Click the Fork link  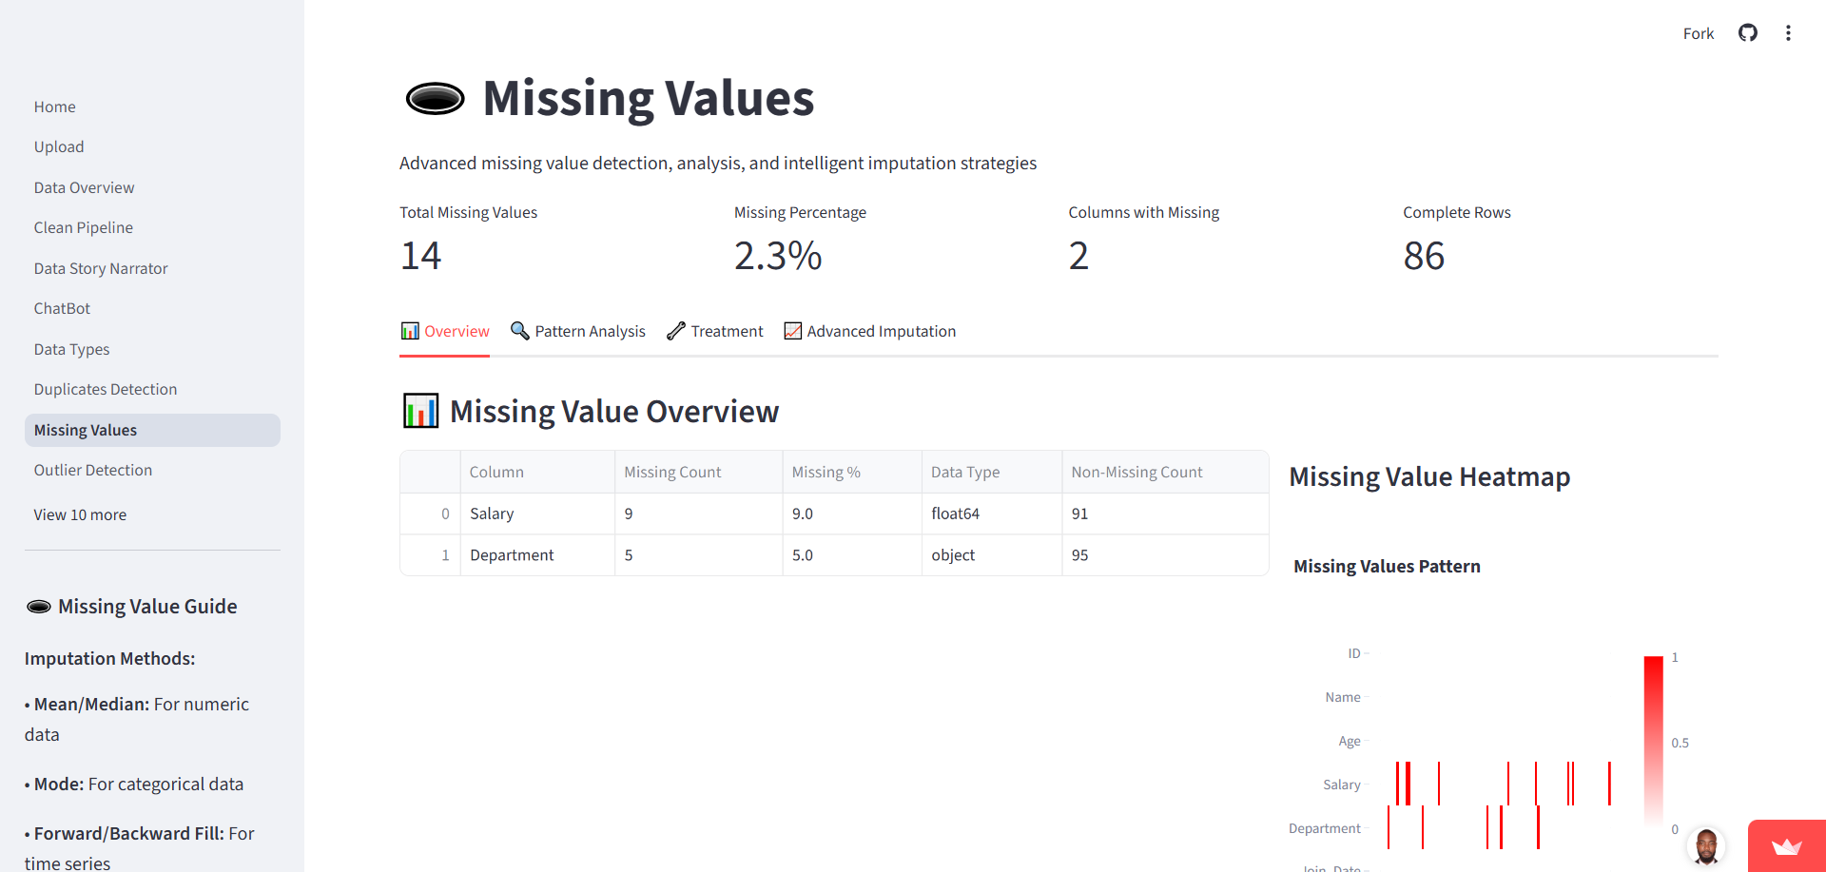click(x=1699, y=33)
